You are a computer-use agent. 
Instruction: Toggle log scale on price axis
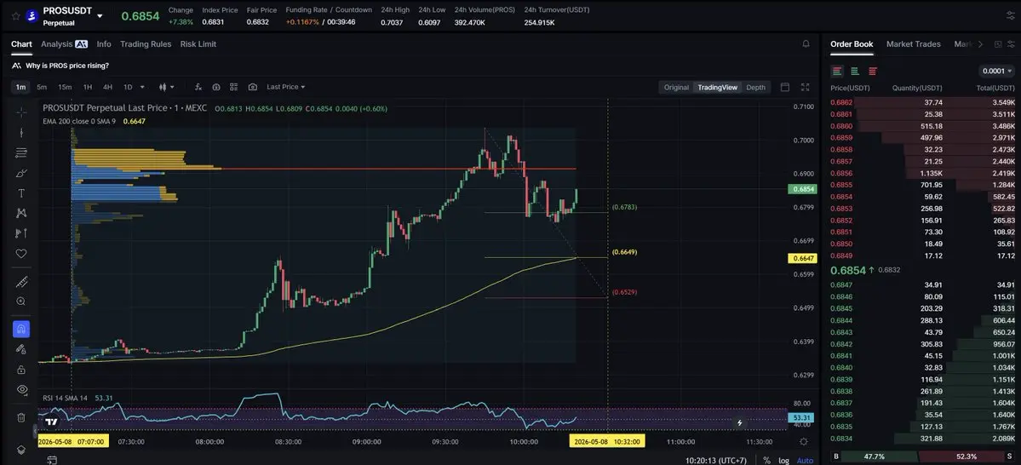click(x=784, y=461)
